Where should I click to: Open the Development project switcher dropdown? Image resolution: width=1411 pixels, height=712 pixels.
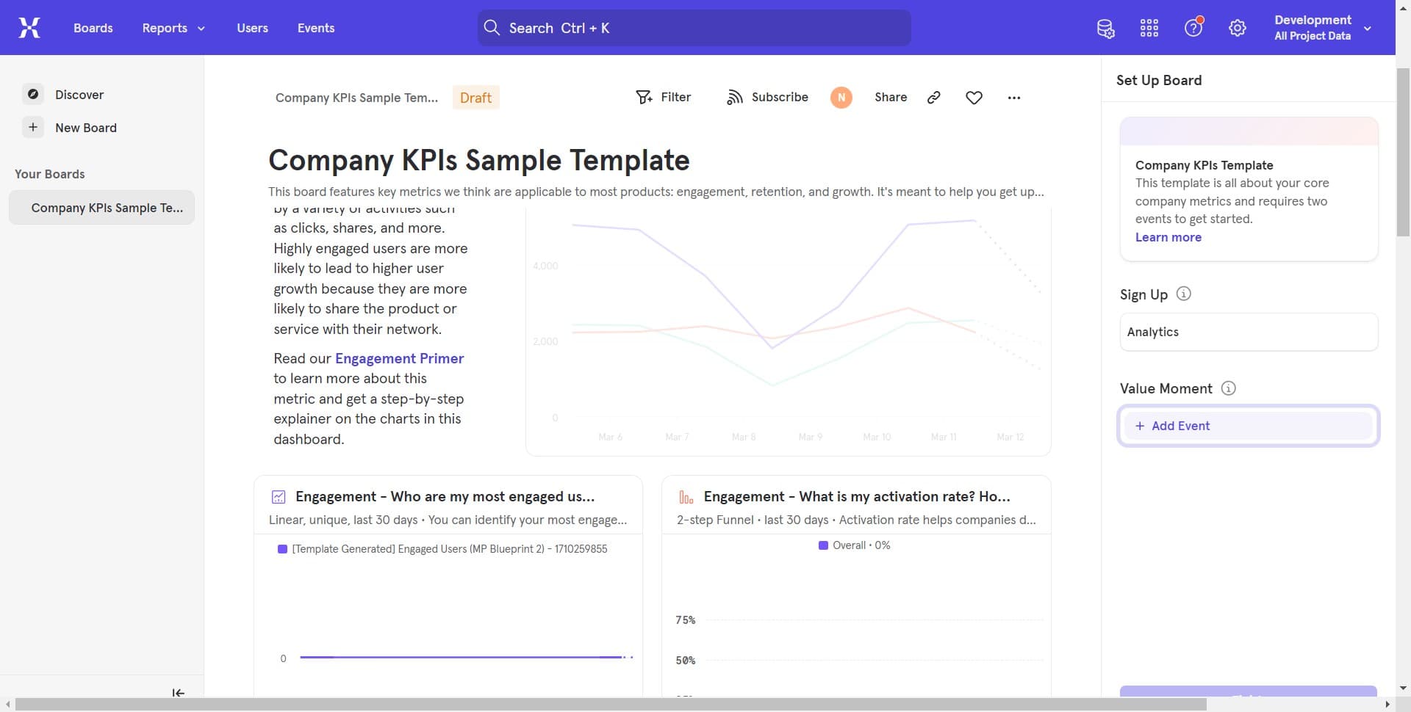1323,28
